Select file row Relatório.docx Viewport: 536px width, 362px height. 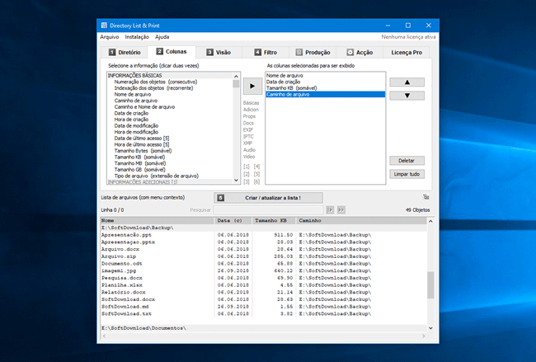point(263,292)
